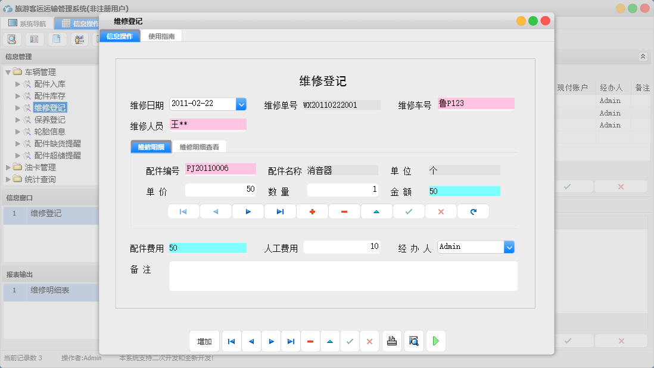Print the maintenance record using the printer icon
Screen dimensions: 654x368
pos(391,341)
